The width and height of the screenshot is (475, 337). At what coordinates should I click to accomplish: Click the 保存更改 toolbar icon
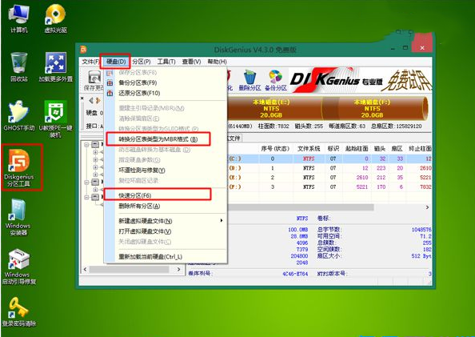94,80
